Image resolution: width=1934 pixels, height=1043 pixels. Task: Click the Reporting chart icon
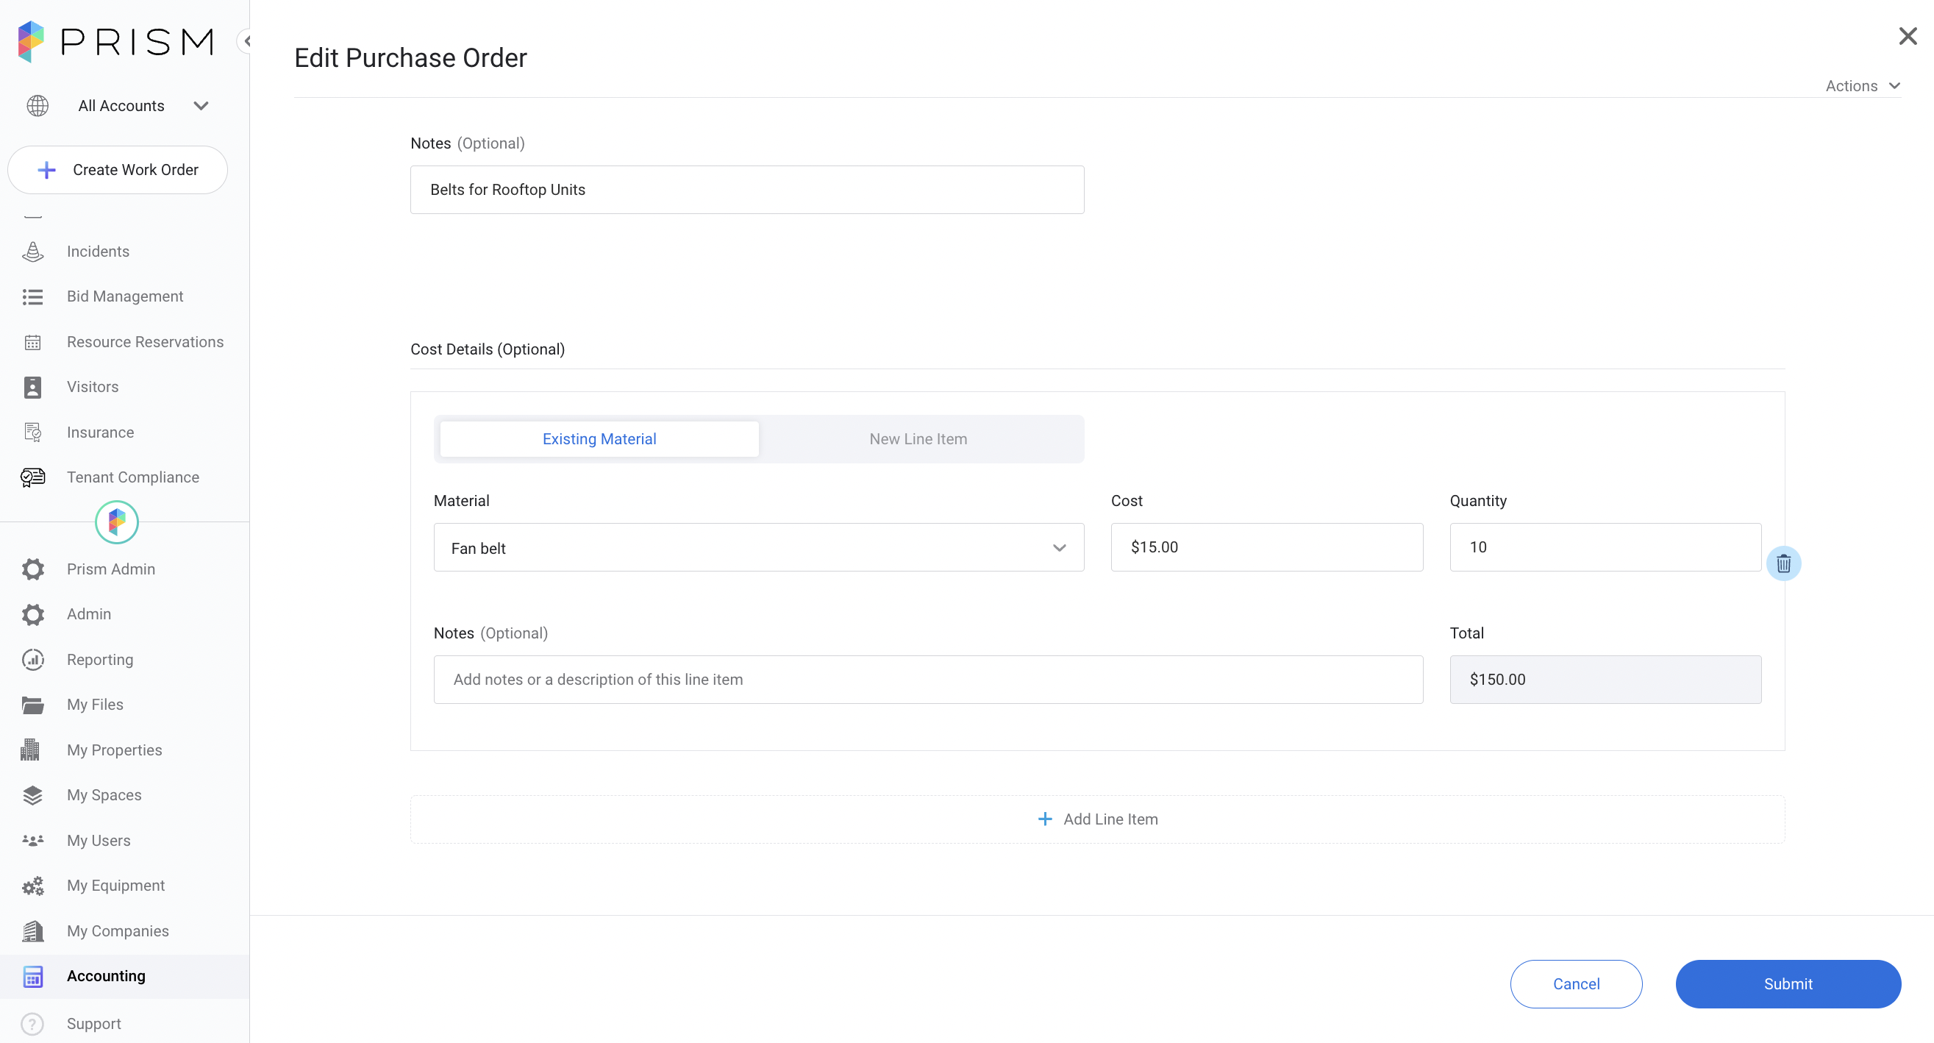click(x=32, y=659)
